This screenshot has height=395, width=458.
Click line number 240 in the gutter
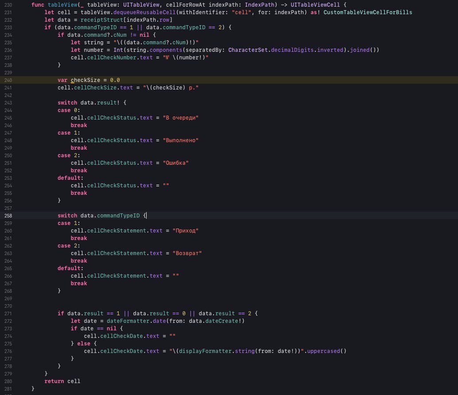point(8,80)
